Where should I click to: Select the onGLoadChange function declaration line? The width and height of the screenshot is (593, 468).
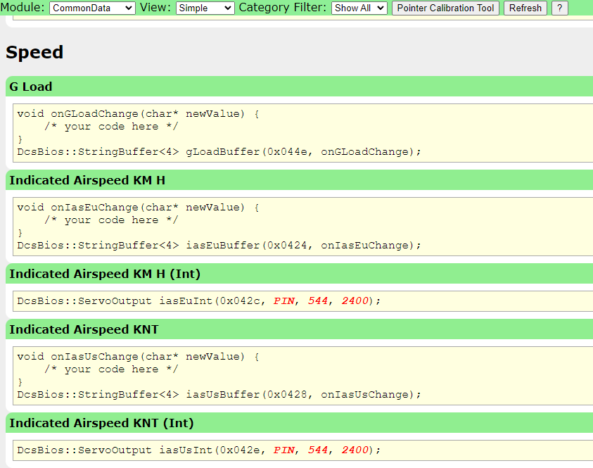pyautogui.click(x=138, y=113)
